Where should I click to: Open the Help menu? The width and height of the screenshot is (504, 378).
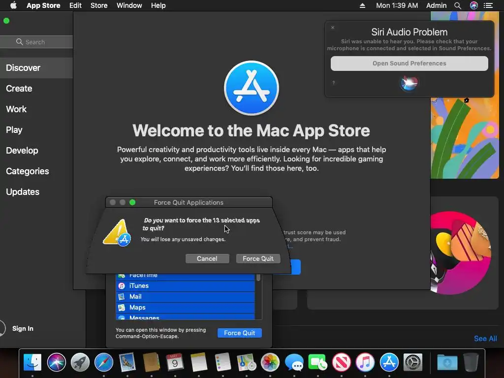coord(158,5)
